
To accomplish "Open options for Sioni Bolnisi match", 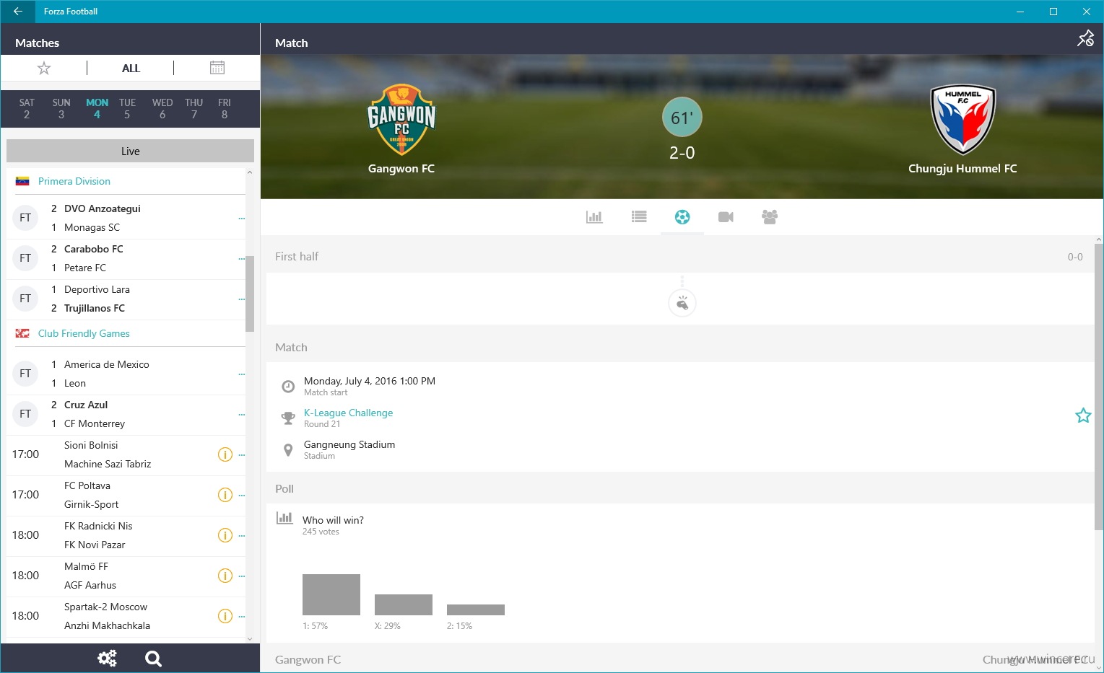I will (x=241, y=455).
